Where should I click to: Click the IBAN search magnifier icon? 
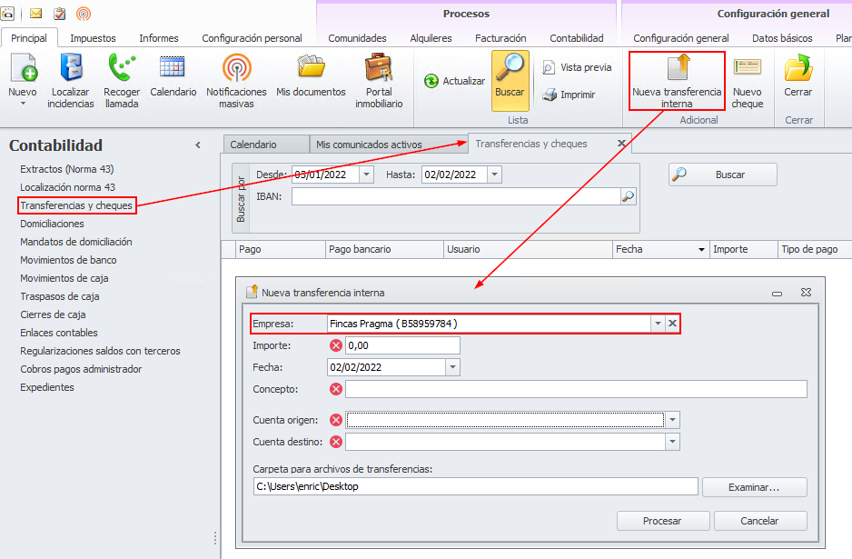(x=628, y=196)
